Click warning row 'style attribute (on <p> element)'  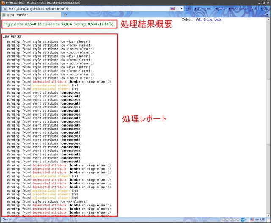coord(47,201)
